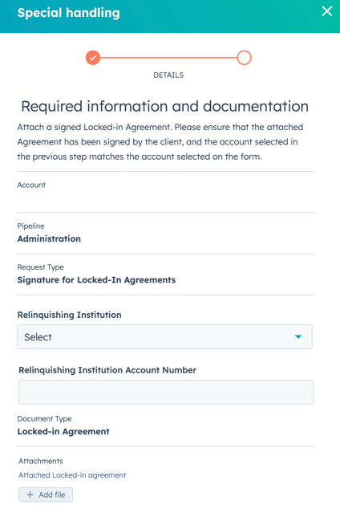Click the Pipeline value Administration
Screen dimensions: 340x513
click(49, 238)
